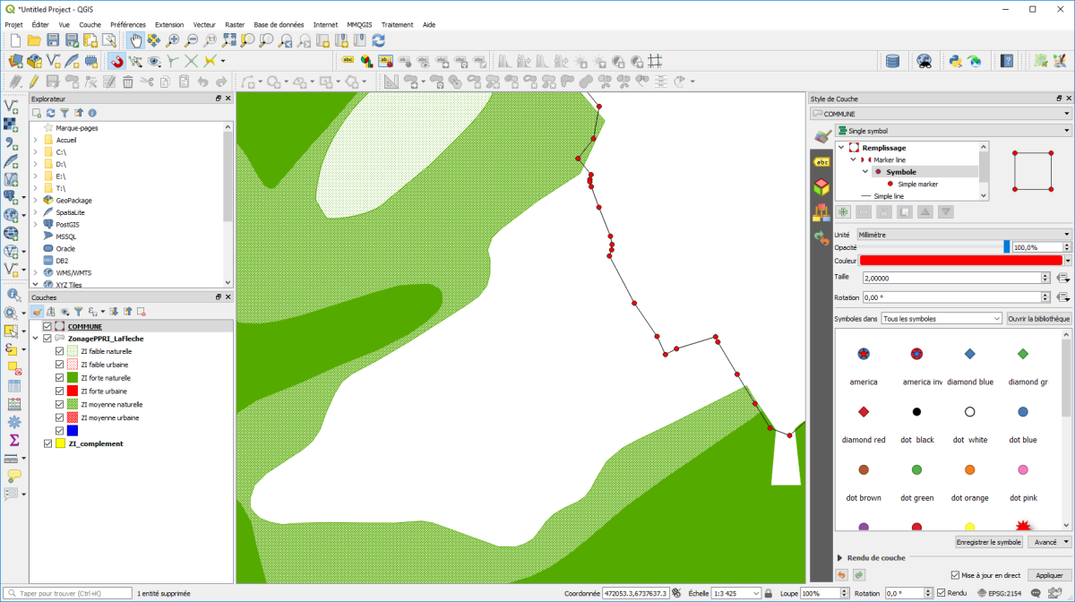Open the Symbology paintbrush tab in Style de Couche
The image size is (1075, 602).
(x=821, y=136)
